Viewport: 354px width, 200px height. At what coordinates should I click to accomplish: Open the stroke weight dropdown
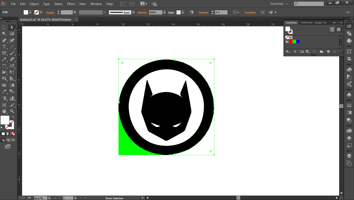[75, 12]
